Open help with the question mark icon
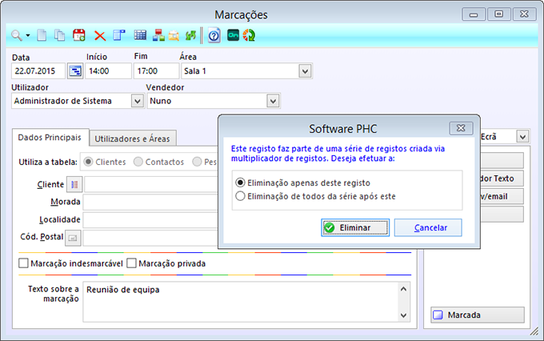Image resolution: width=544 pixels, height=341 pixels. [x=214, y=35]
